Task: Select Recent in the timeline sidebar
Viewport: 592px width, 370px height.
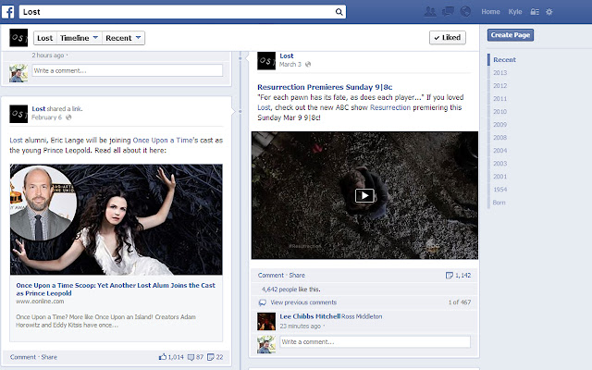Action: click(x=504, y=59)
